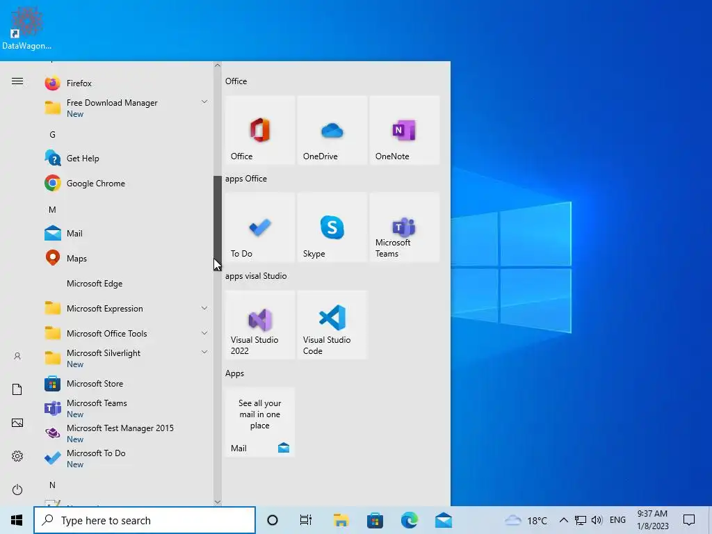Click the ENG language indicator

click(617, 520)
